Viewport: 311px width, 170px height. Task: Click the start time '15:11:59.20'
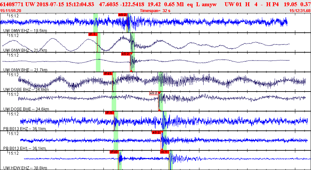pyautogui.click(x=11, y=11)
